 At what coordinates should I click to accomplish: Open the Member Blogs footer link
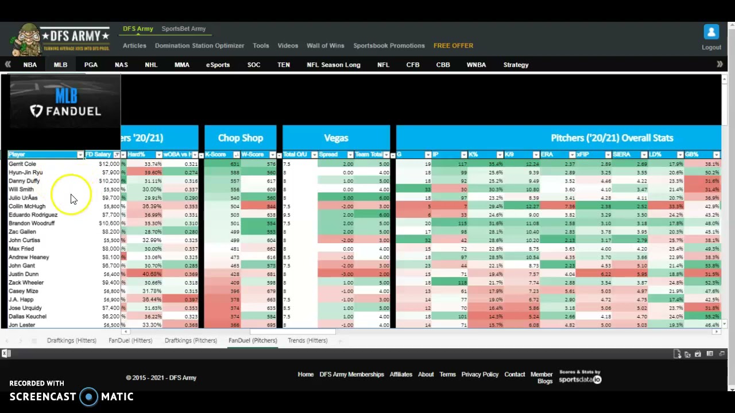[x=541, y=377]
